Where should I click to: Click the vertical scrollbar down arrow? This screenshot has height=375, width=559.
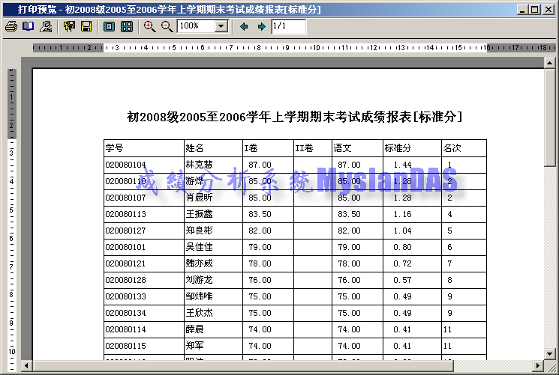tap(550, 351)
